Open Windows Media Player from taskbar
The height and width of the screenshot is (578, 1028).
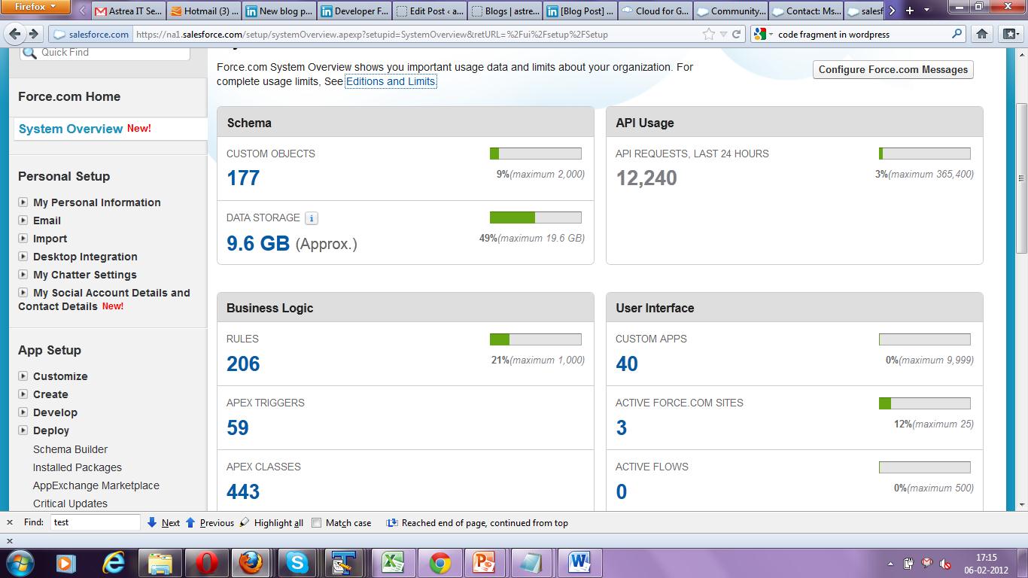pos(66,562)
